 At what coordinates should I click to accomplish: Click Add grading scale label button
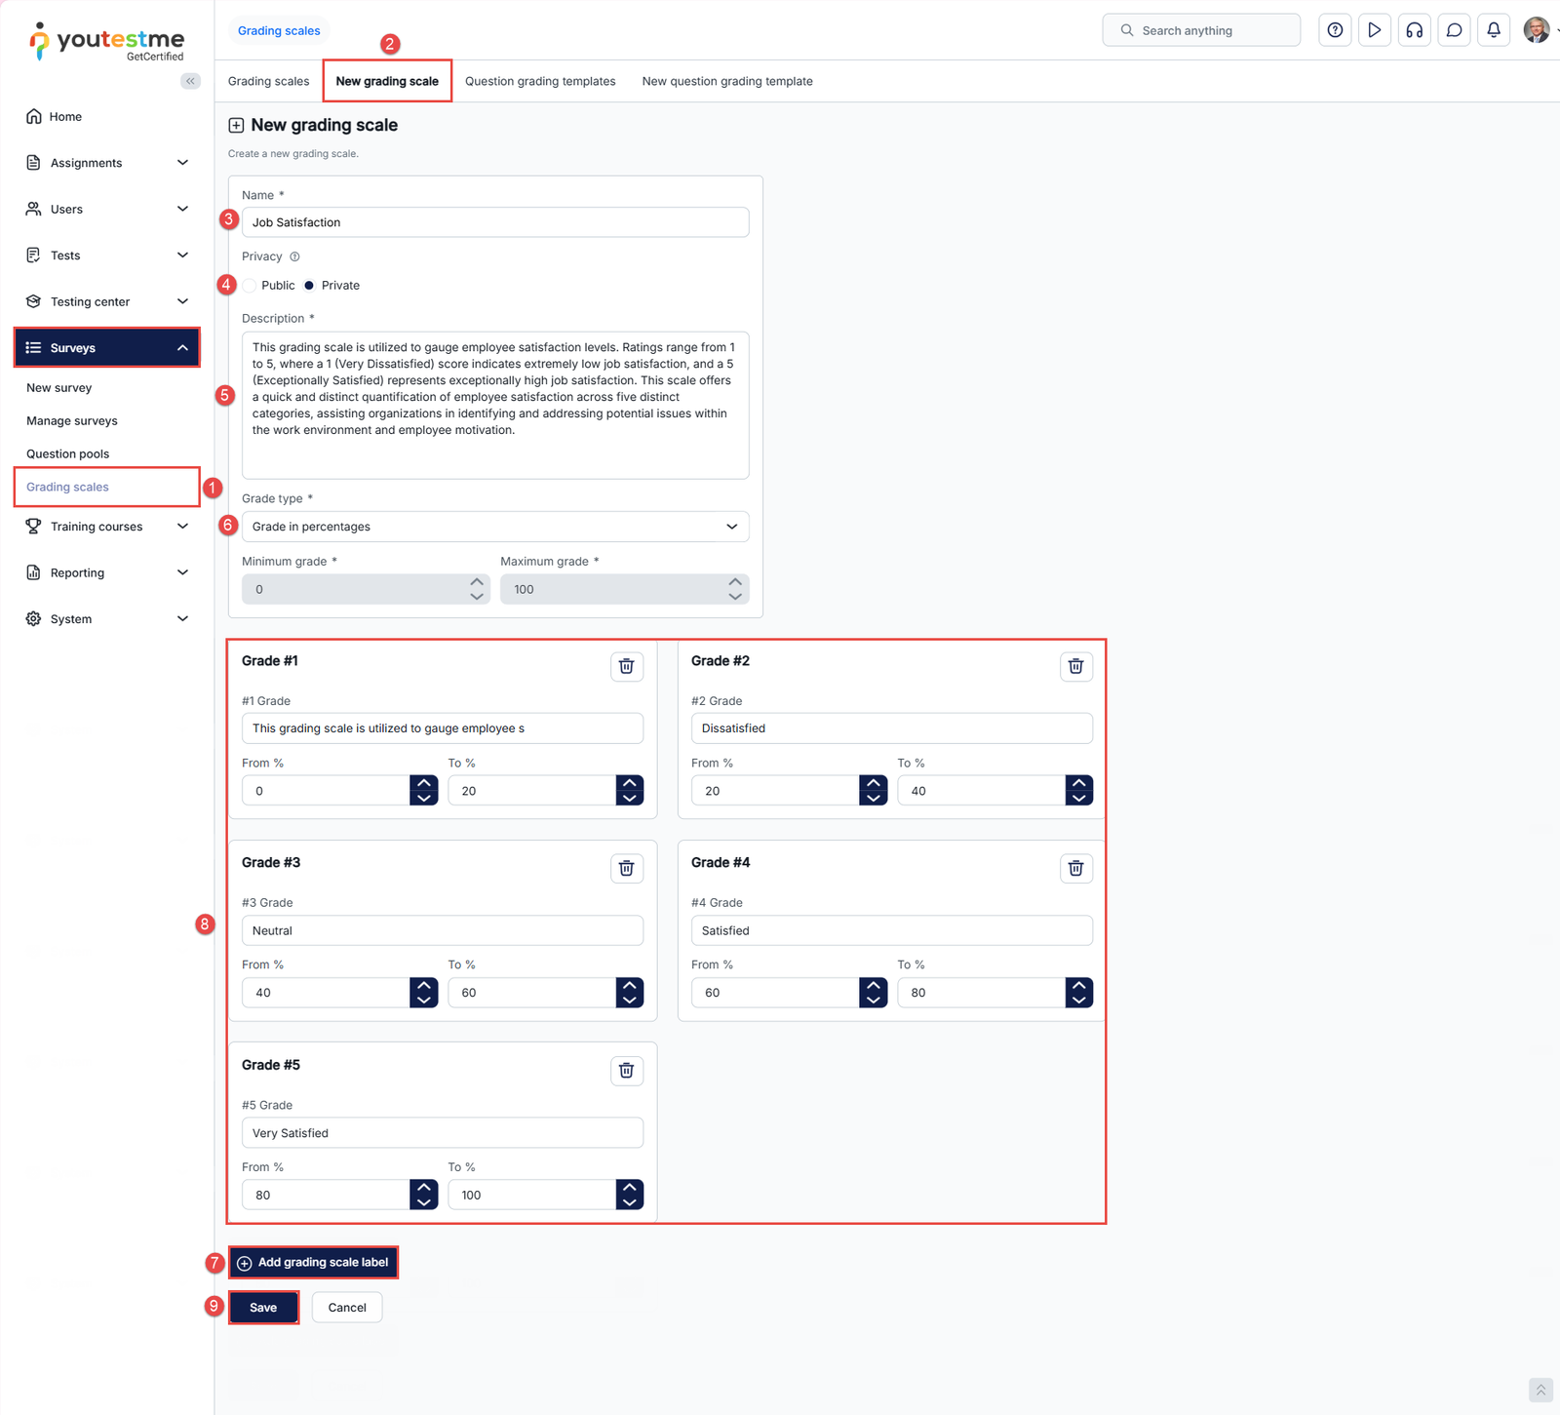point(313,1262)
